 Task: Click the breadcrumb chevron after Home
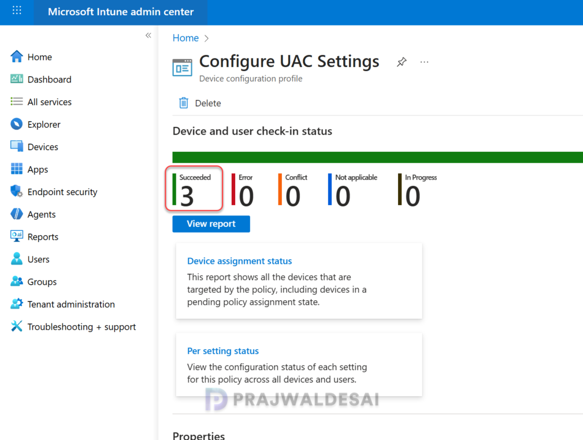point(206,38)
